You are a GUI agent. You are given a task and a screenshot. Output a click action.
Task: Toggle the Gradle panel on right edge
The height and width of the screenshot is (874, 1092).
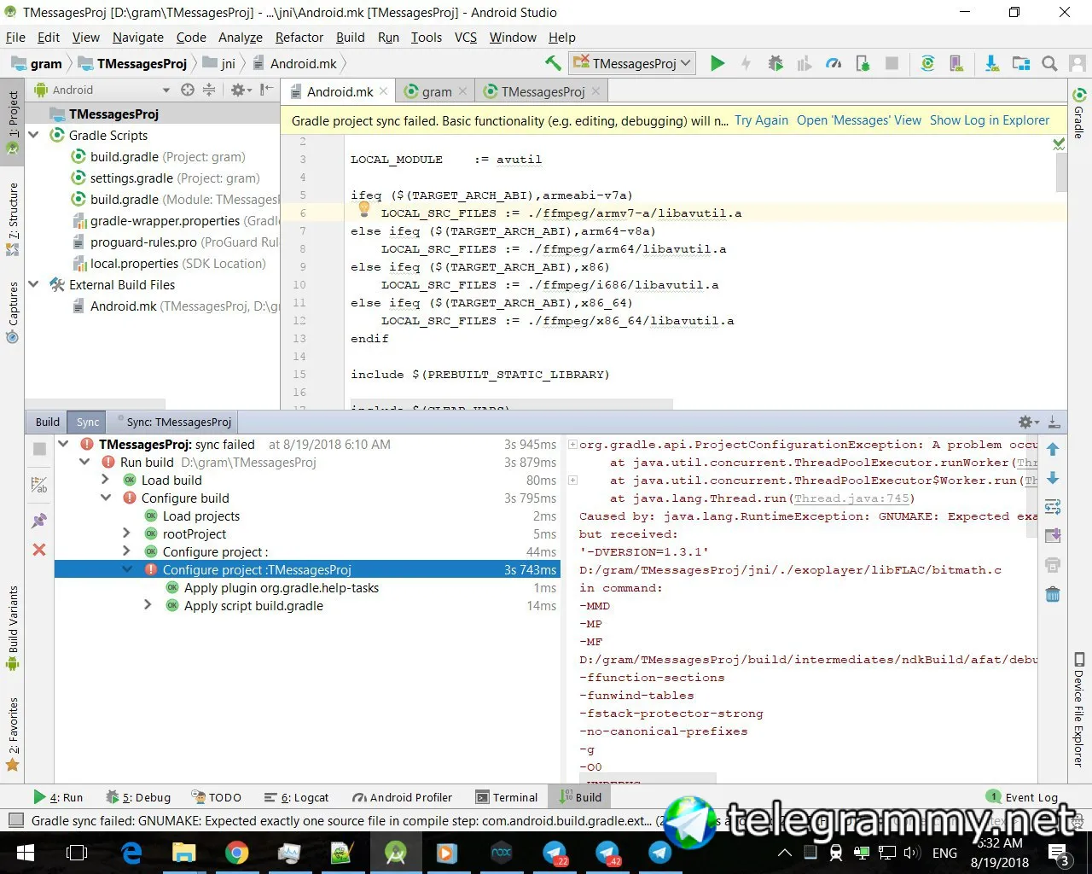[1079, 114]
